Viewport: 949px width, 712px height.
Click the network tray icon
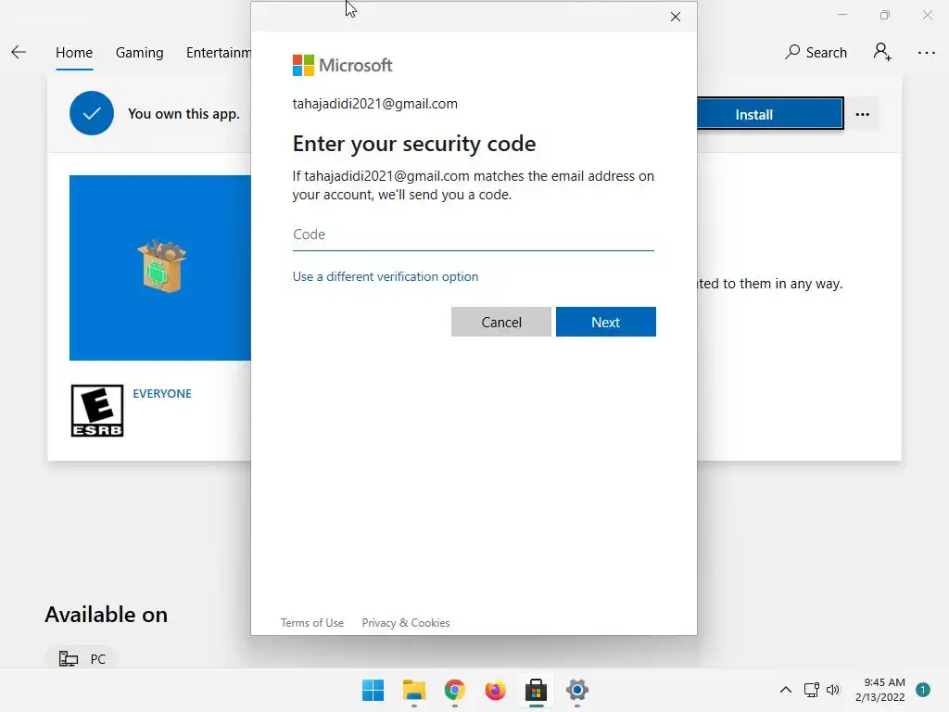(x=812, y=690)
